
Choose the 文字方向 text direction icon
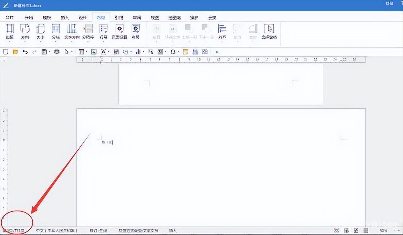[72, 29]
